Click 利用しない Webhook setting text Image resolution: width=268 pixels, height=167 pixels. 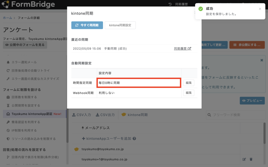[107, 93]
